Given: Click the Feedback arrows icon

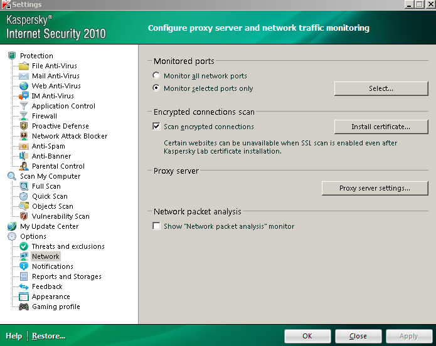Looking at the screenshot, I should point(24,287).
